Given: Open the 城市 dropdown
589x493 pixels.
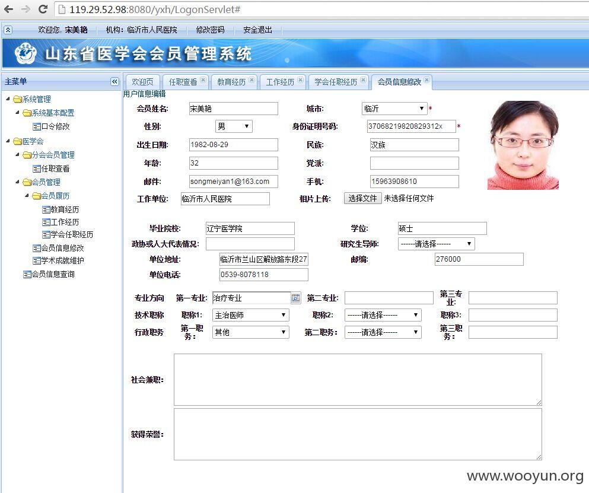Looking at the screenshot, I should point(394,109).
